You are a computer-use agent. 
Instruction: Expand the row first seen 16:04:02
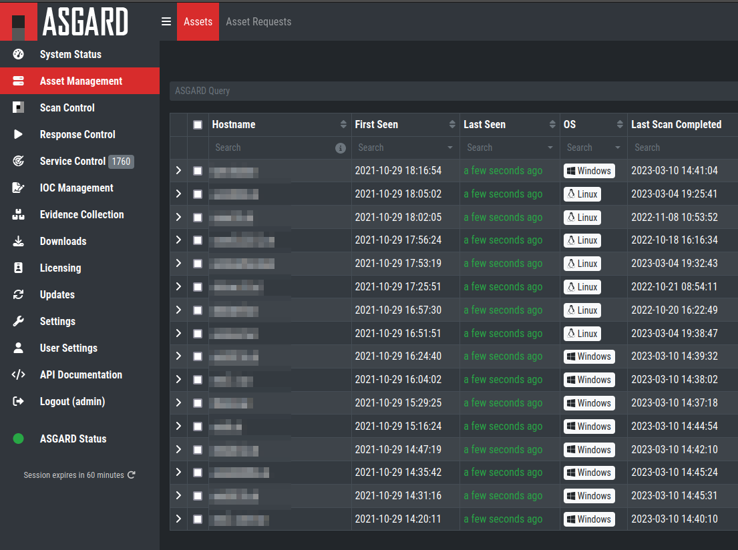pyautogui.click(x=178, y=379)
